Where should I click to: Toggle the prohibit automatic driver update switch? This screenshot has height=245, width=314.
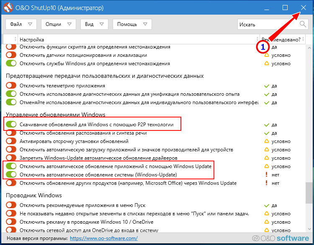(x=11, y=157)
